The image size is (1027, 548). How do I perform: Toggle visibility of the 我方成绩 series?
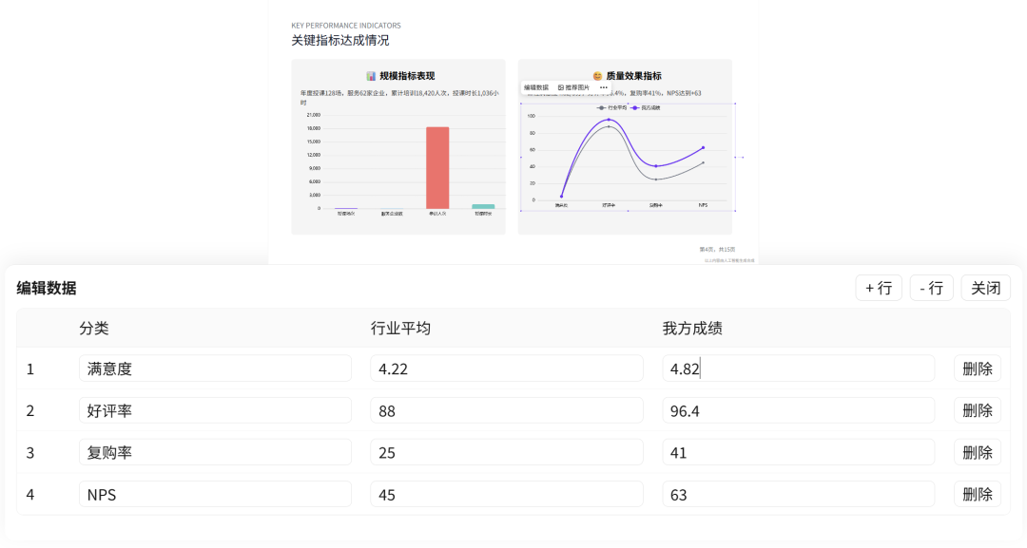(646, 107)
